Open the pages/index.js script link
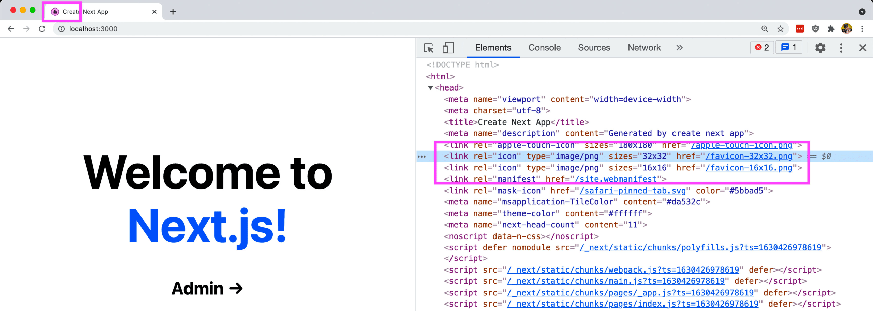 point(633,304)
